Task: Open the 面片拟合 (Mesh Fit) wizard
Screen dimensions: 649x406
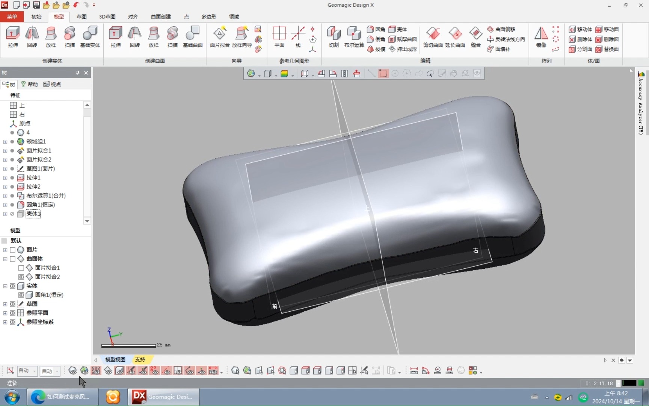Action: point(220,36)
